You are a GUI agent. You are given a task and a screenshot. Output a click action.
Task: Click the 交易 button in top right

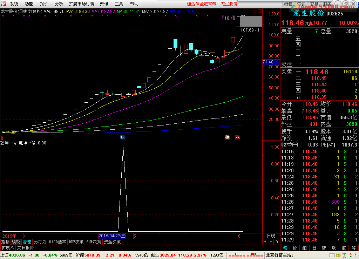tap(314, 4)
